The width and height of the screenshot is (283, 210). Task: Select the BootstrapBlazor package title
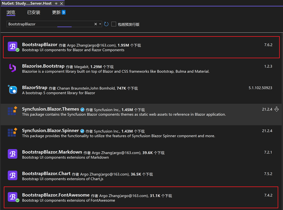tap(40, 44)
